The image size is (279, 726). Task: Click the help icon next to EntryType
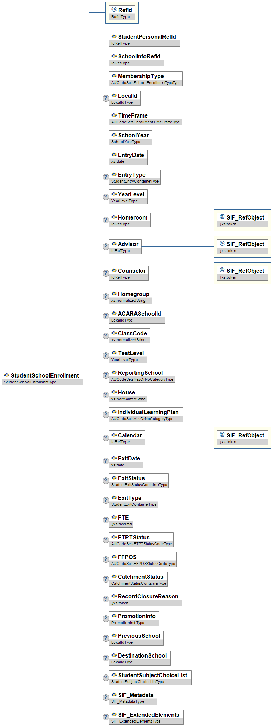tap(106, 177)
